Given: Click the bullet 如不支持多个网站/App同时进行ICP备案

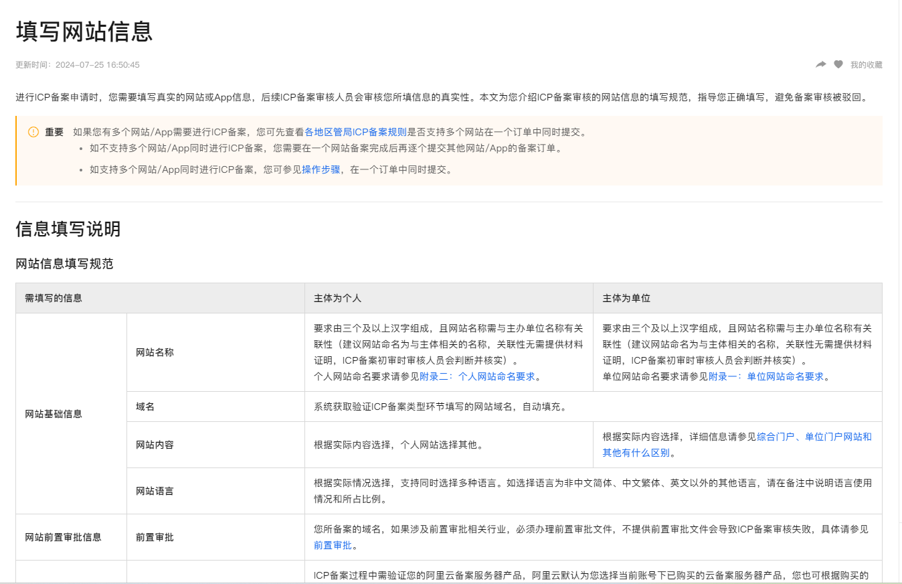Looking at the screenshot, I should coord(326,148).
